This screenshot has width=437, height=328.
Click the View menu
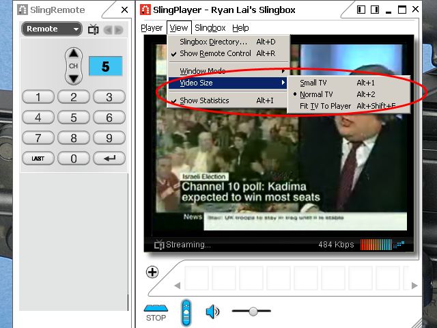179,28
